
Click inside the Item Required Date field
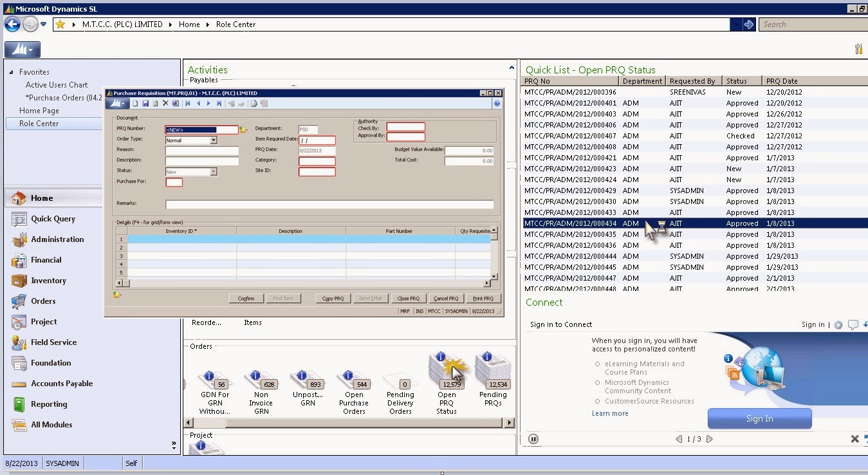(317, 140)
